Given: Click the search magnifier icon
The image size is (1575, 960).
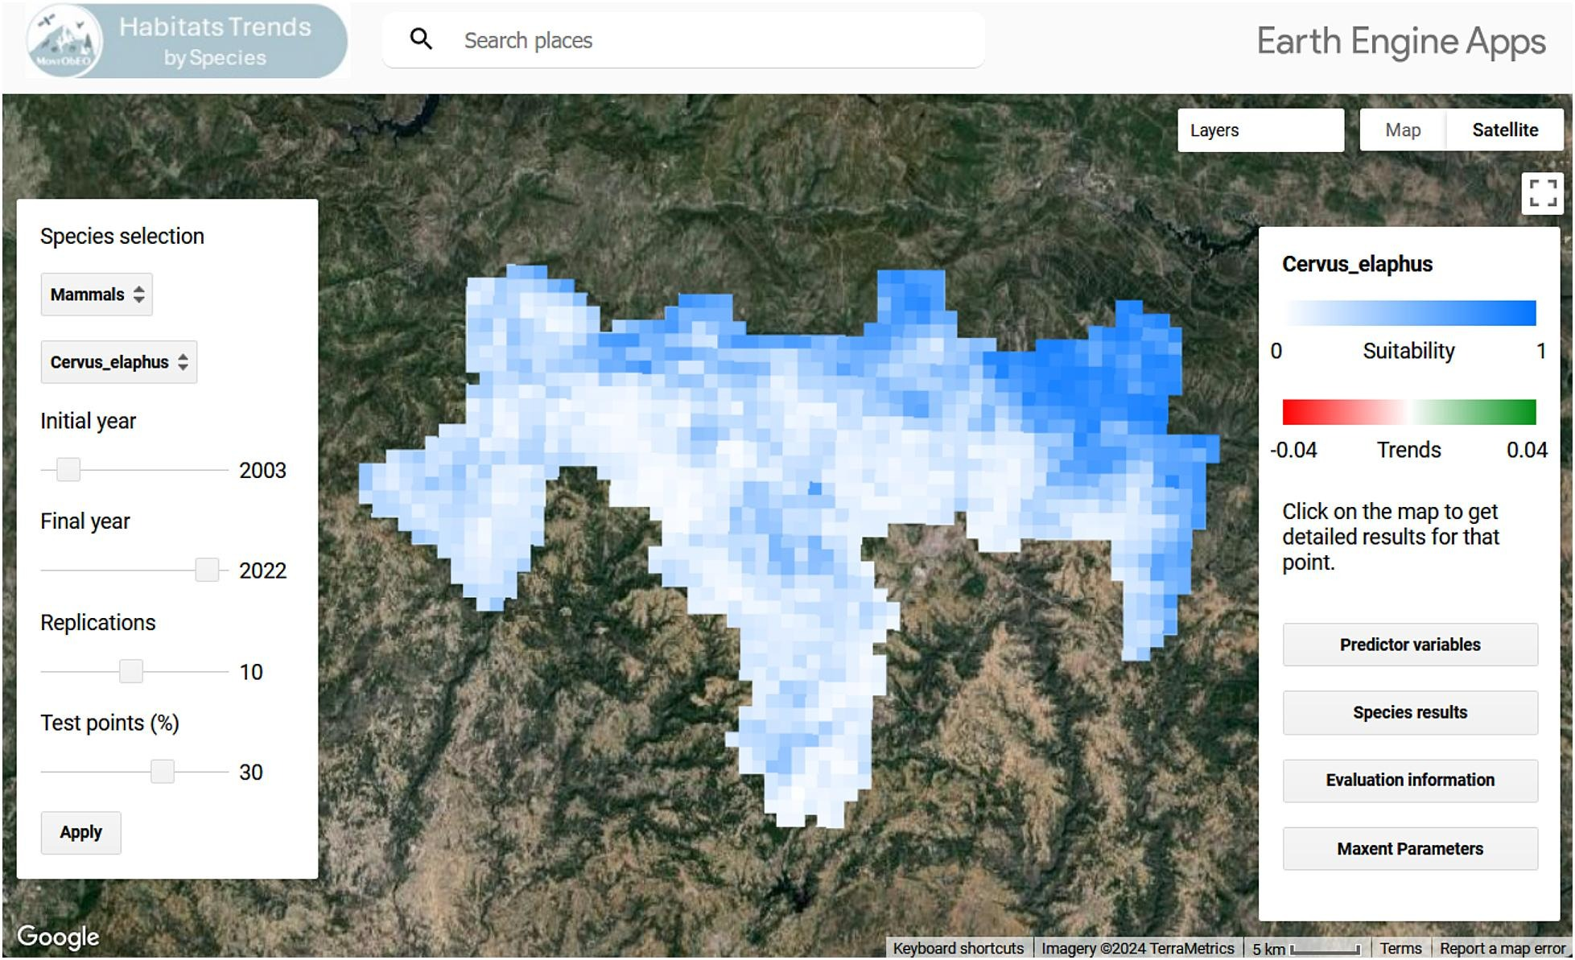Looking at the screenshot, I should click(x=421, y=39).
